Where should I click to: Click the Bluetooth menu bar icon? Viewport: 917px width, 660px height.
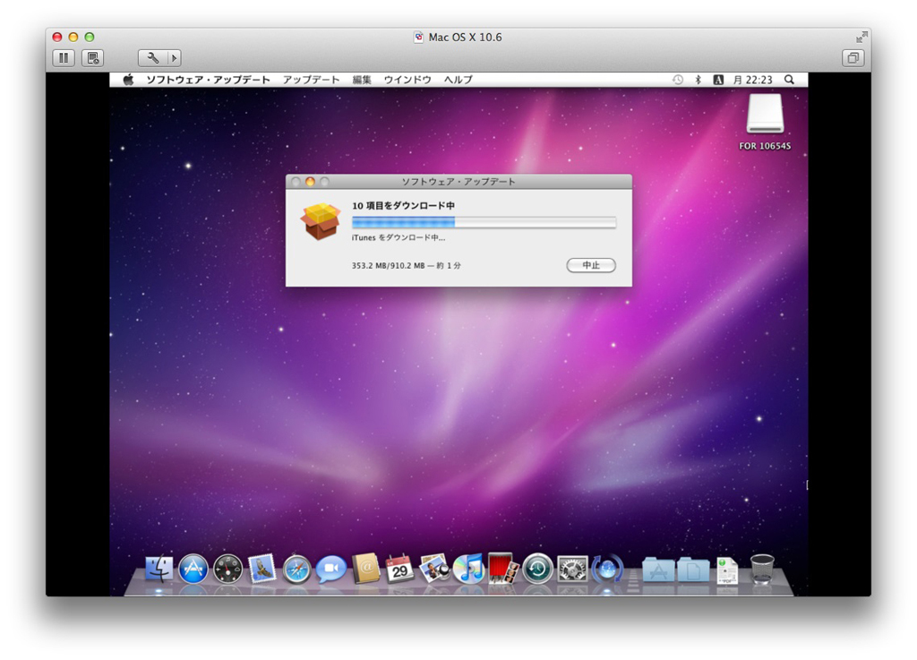pyautogui.click(x=698, y=80)
